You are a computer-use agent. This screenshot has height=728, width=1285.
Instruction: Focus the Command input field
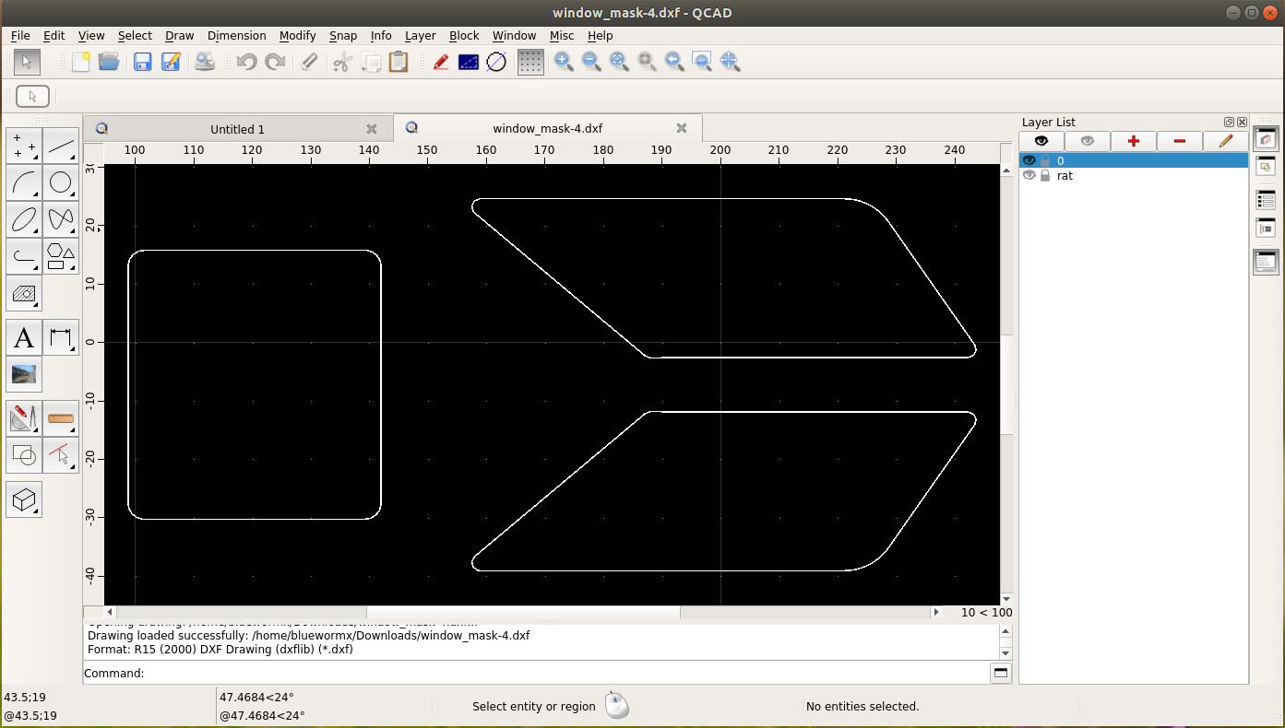tap(567, 673)
